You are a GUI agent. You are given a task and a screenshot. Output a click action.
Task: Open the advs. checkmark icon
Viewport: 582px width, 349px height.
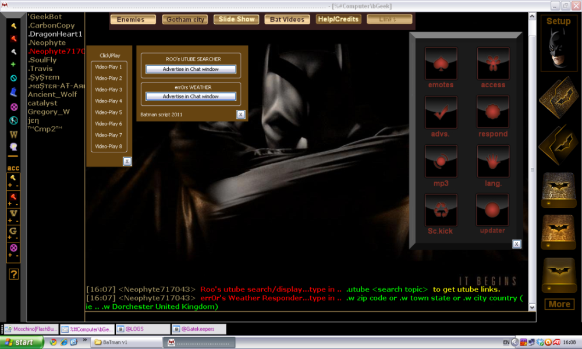[x=441, y=112]
